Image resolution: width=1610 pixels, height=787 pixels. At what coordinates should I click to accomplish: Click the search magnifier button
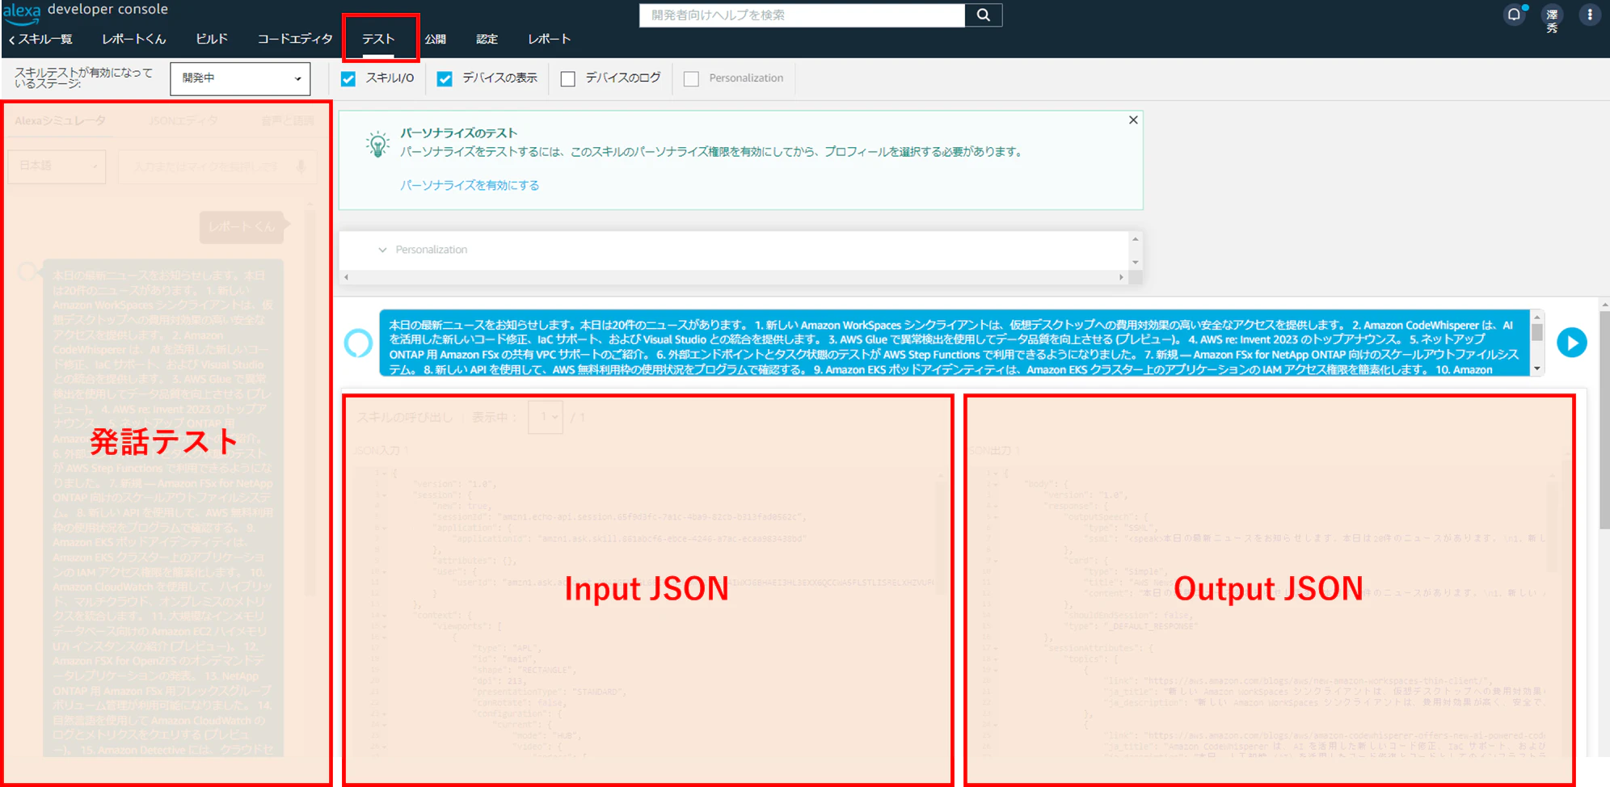983,15
